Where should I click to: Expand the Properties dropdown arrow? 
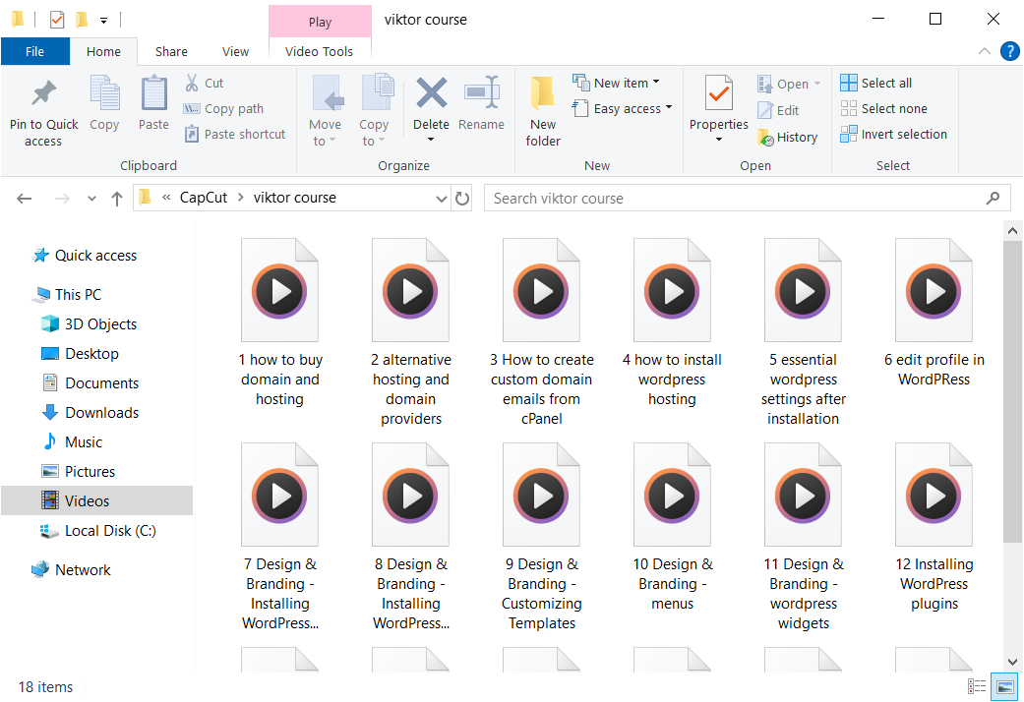(719, 140)
